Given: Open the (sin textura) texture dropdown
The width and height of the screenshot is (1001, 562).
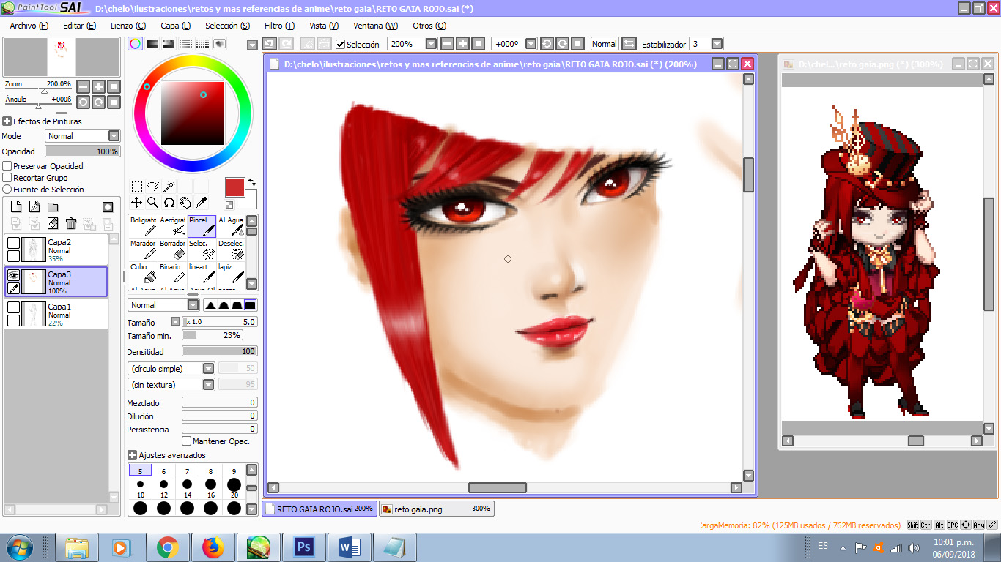Looking at the screenshot, I should pyautogui.click(x=208, y=385).
